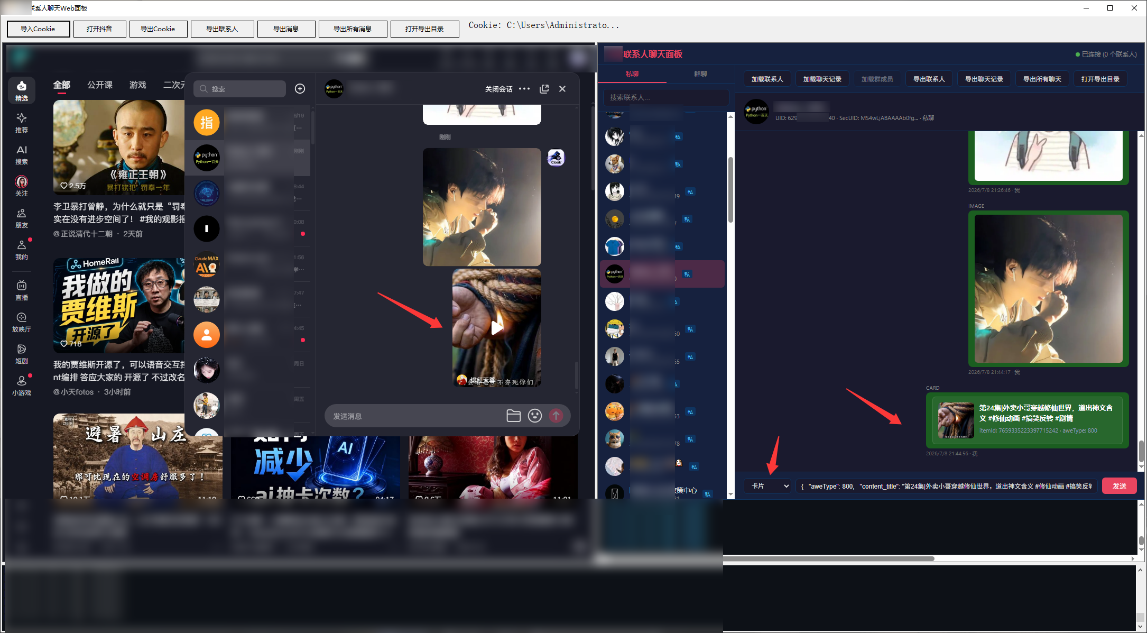This screenshot has width=1147, height=633.
Task: Select the highlighted python contact in panel list
Action: [662, 274]
